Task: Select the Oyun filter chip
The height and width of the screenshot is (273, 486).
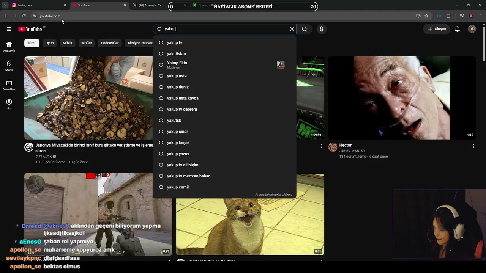Action: pos(49,43)
